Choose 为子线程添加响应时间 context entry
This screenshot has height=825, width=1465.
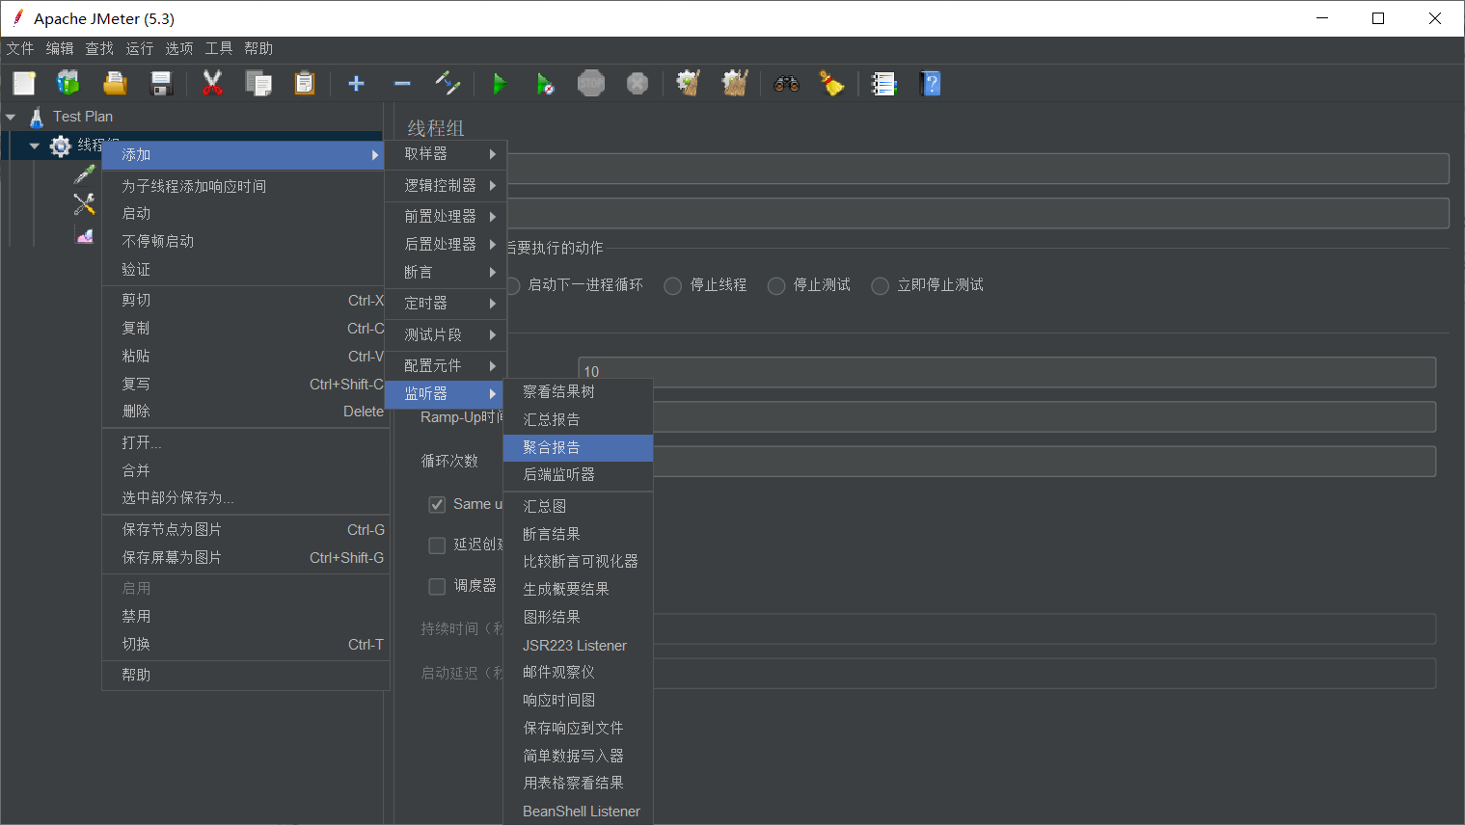[x=245, y=186]
